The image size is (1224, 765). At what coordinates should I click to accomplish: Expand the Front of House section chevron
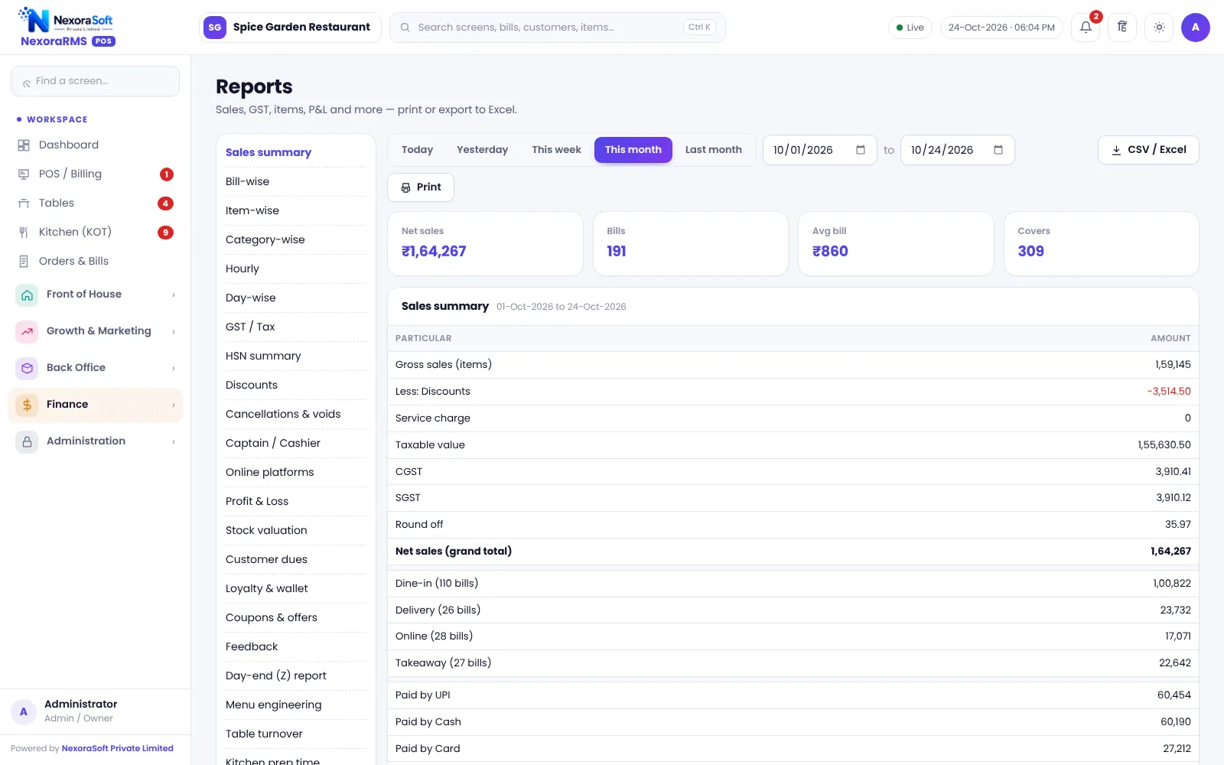click(174, 295)
